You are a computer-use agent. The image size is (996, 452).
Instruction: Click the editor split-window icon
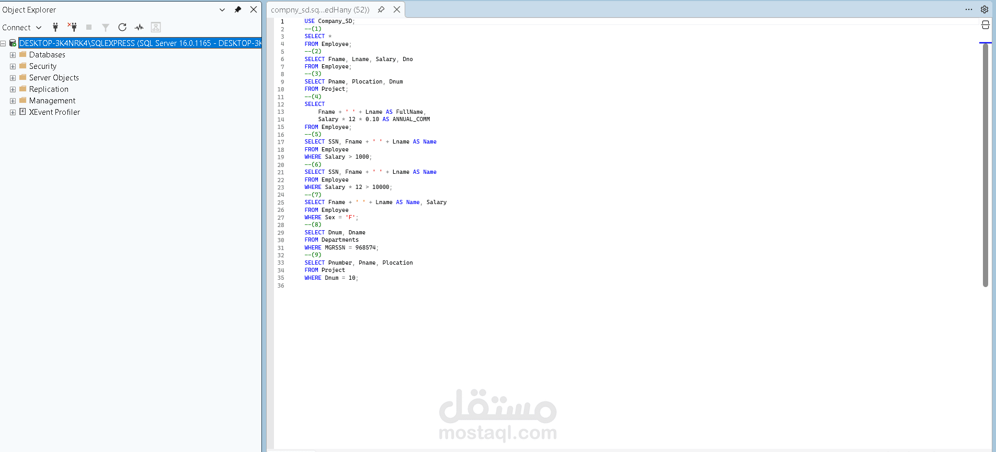(986, 25)
